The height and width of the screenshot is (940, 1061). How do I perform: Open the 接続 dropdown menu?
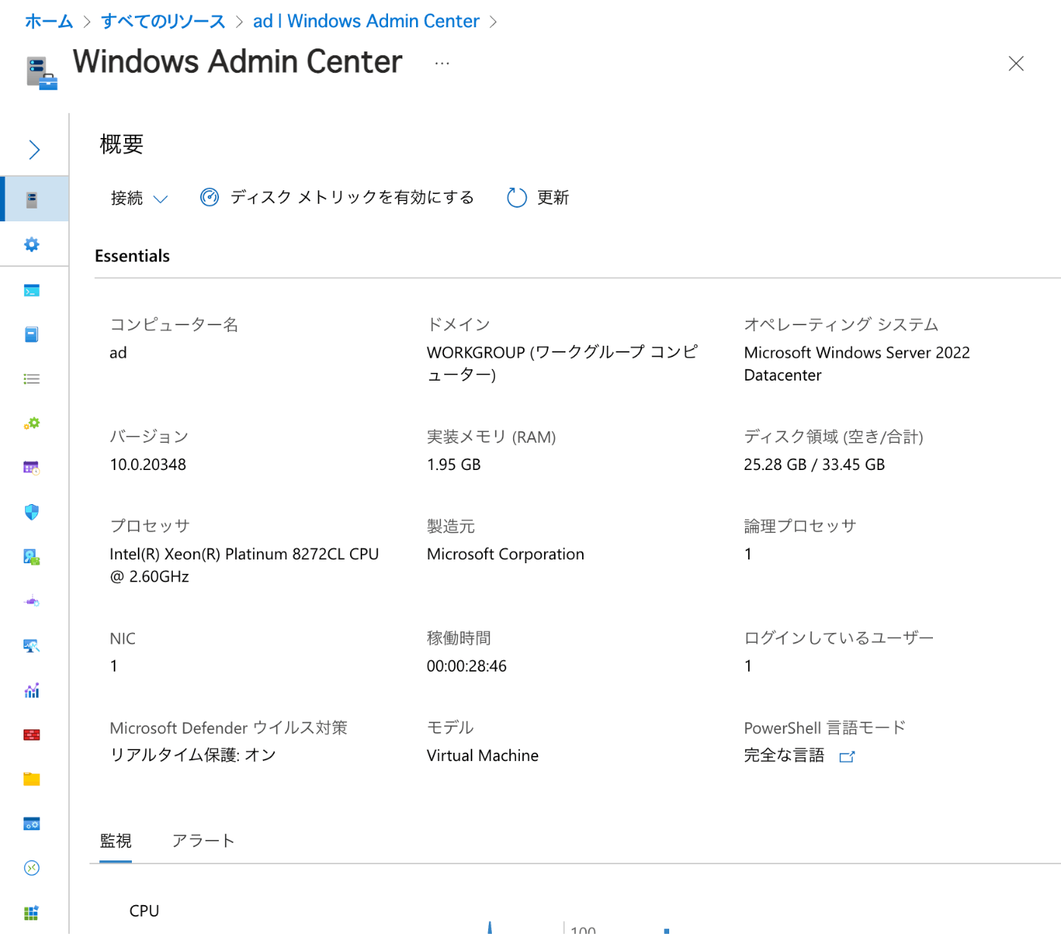click(139, 198)
